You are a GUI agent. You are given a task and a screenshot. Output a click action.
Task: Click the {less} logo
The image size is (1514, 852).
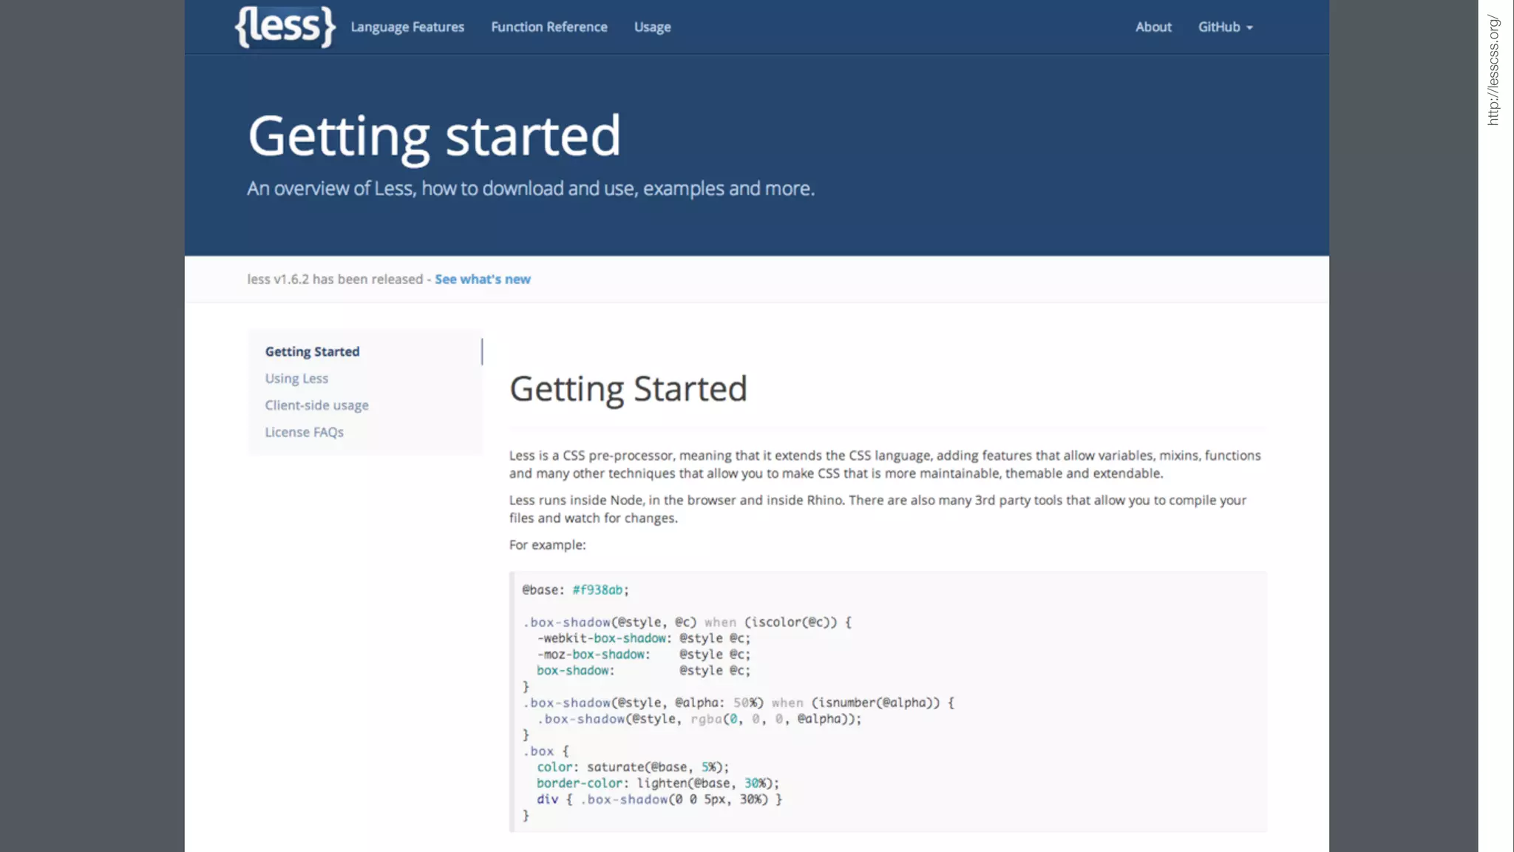click(285, 27)
